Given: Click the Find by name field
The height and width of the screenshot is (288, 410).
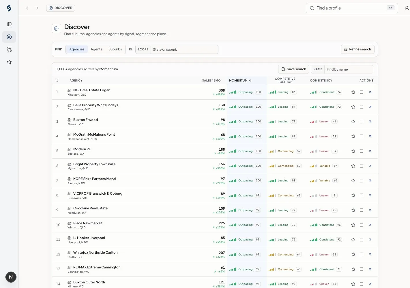Looking at the screenshot, I should click(349, 69).
